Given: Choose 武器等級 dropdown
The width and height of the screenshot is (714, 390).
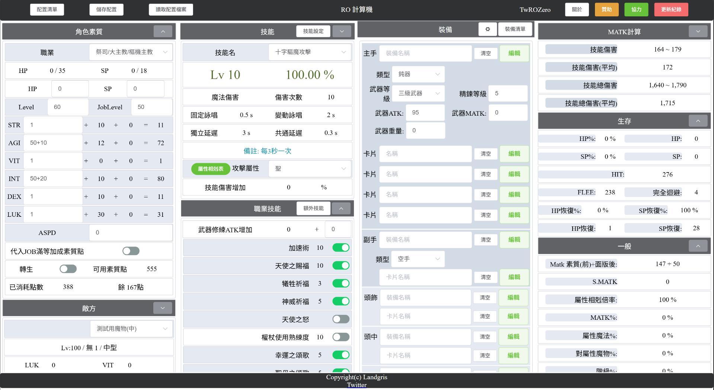Looking at the screenshot, I should pyautogui.click(x=418, y=93).
